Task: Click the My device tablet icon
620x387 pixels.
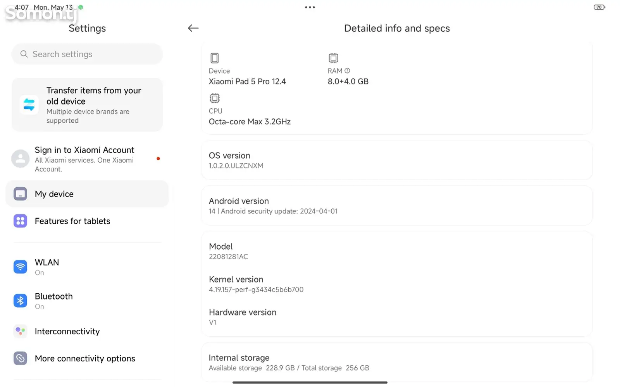Action: pos(20,194)
